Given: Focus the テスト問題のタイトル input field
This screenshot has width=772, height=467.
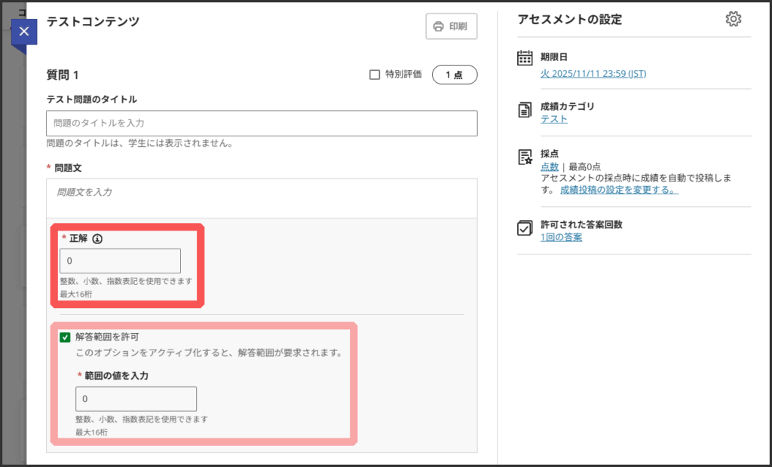Looking at the screenshot, I should [261, 123].
